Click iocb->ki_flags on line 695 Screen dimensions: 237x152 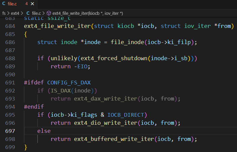pyautogui.click(x=74, y=115)
